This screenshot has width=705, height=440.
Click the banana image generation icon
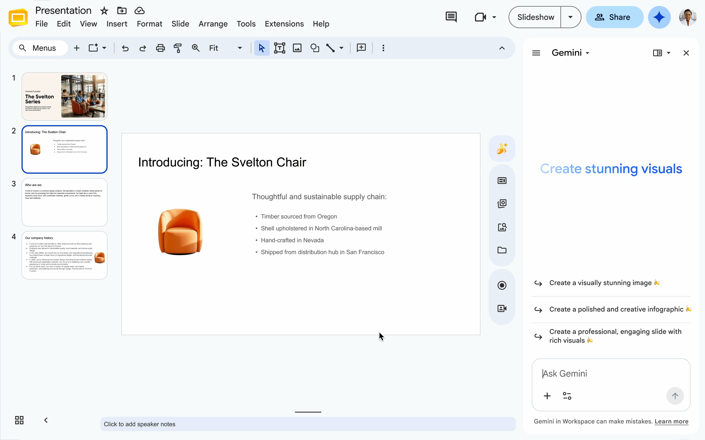(x=502, y=149)
